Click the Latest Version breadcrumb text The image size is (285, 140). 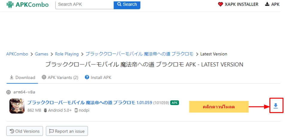point(214,54)
